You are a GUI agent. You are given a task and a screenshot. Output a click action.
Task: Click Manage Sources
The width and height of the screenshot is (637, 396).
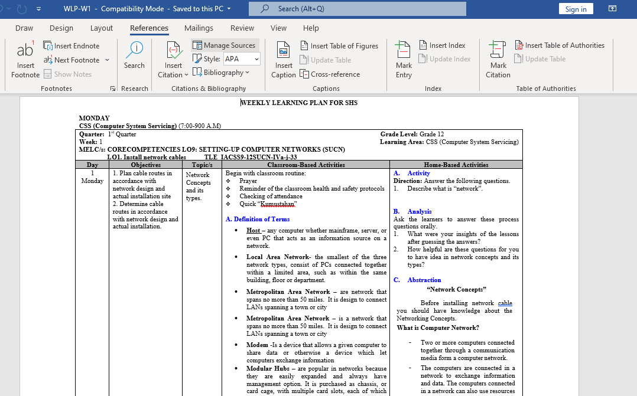click(x=225, y=45)
